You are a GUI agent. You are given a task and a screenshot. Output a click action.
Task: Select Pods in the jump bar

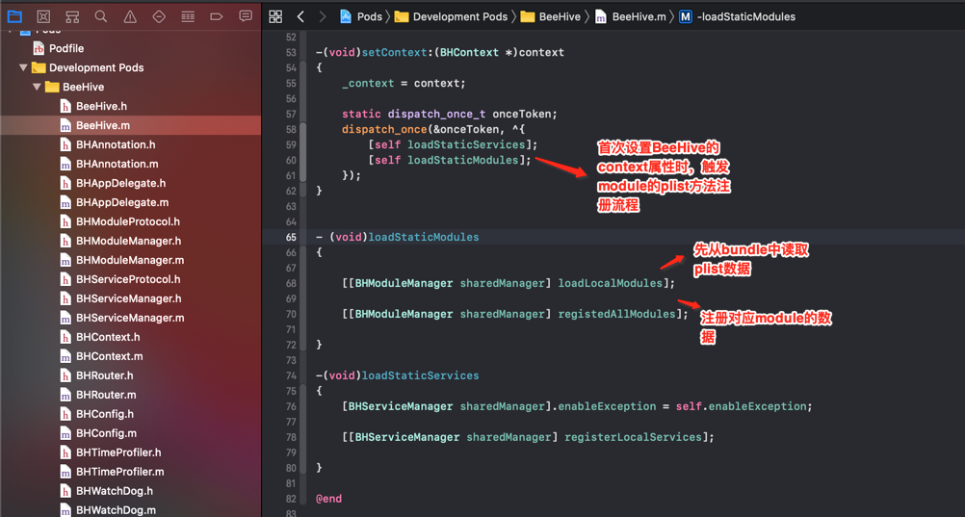[x=362, y=16]
